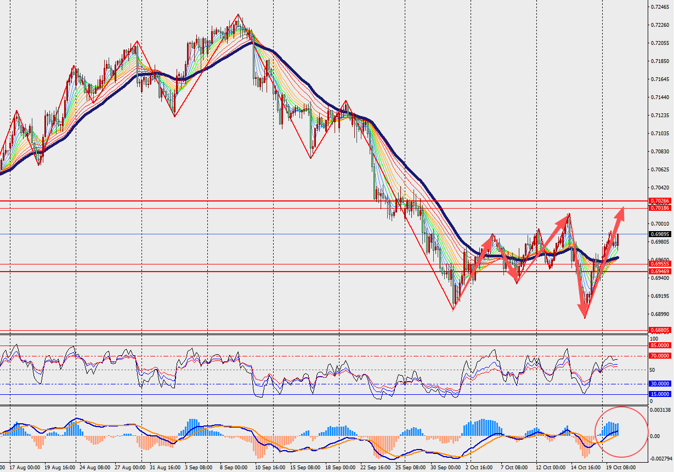The image size is (674, 472).
Task: Click the 0.69469 red price level label
Action: (x=660, y=272)
